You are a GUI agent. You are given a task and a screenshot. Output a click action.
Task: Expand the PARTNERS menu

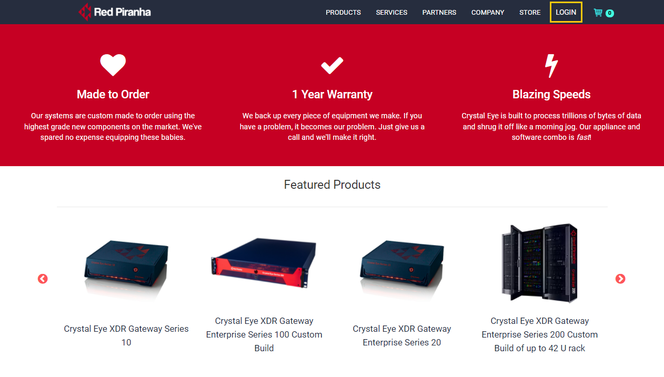[x=439, y=12]
